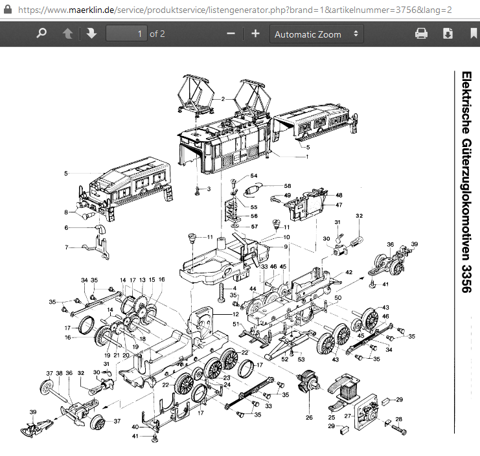Click part label 25 below field coil
The height and width of the screenshot is (456, 480).
(332, 417)
